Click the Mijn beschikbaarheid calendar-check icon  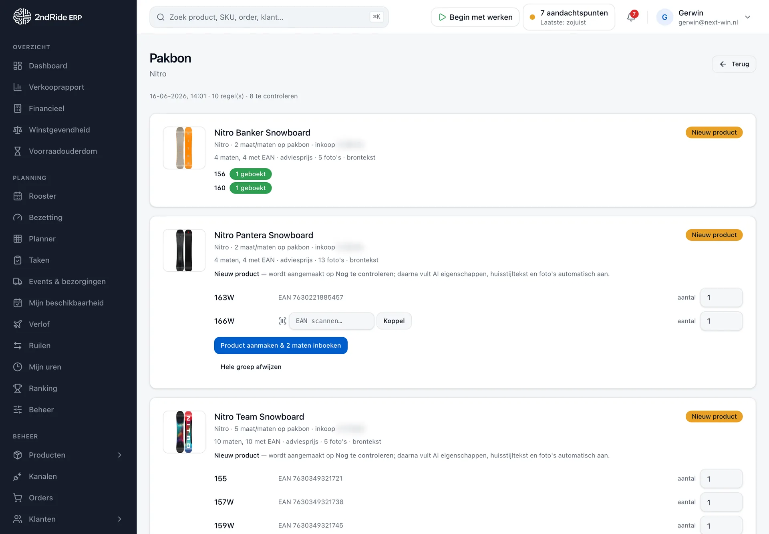point(18,303)
